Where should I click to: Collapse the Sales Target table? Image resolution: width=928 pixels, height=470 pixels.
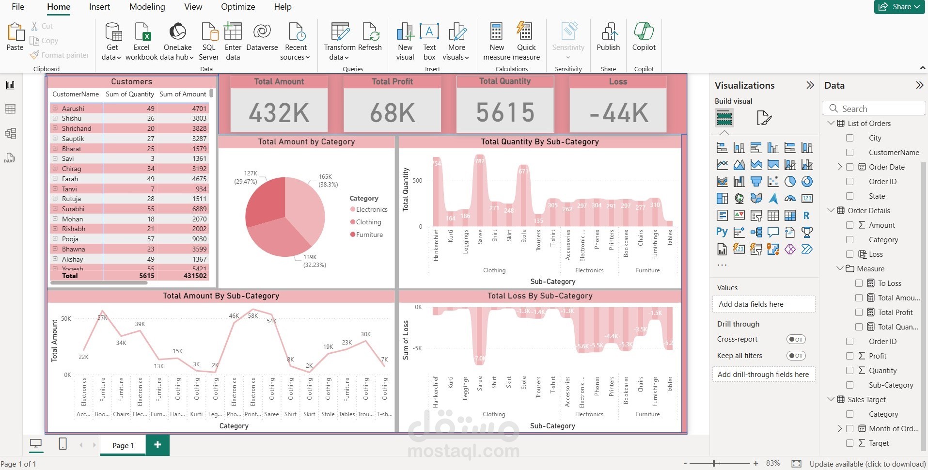(x=831, y=399)
